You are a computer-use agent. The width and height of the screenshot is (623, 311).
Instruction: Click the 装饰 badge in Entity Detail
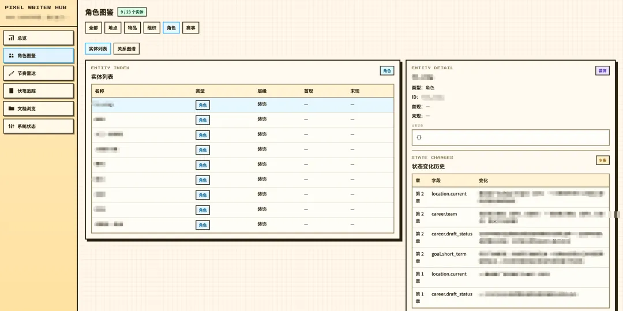click(x=602, y=71)
